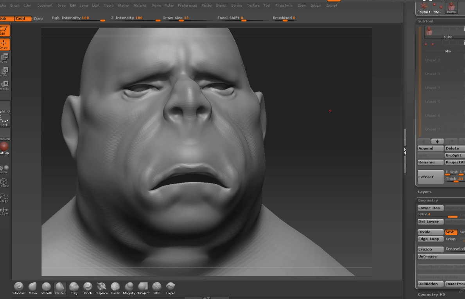Expand the Layers section

(425, 192)
